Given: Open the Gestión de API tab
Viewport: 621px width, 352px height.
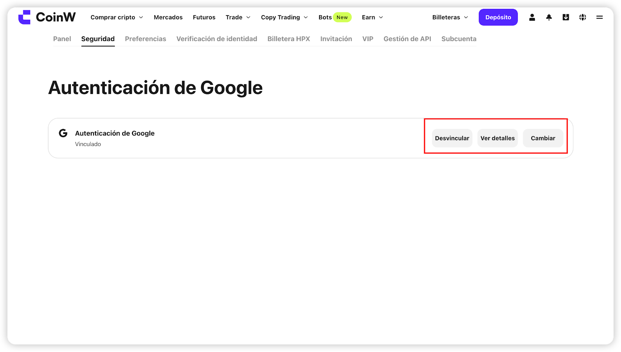Looking at the screenshot, I should (407, 39).
